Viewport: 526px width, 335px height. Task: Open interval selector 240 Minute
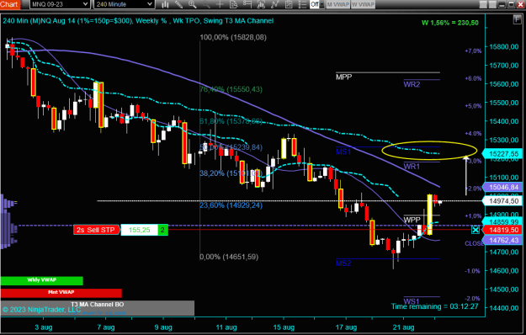124,4
